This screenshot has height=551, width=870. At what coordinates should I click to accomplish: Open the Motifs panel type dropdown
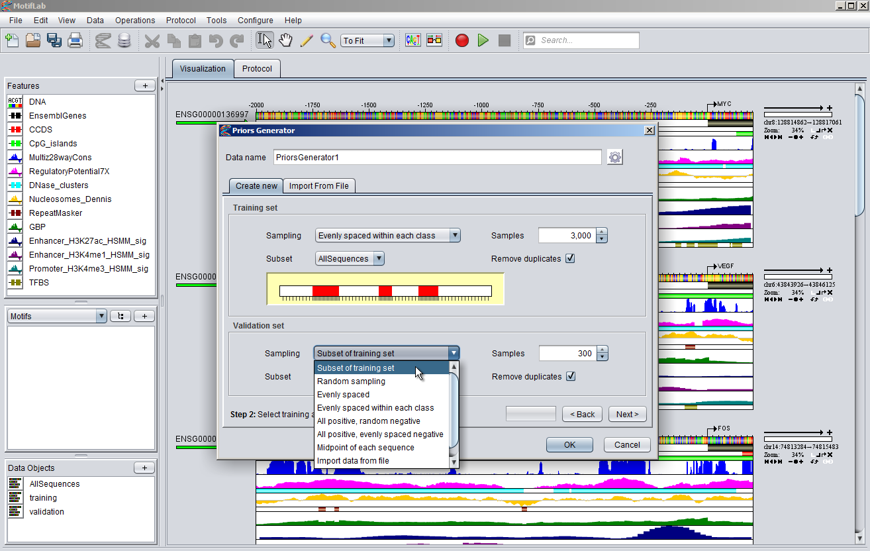tap(57, 316)
